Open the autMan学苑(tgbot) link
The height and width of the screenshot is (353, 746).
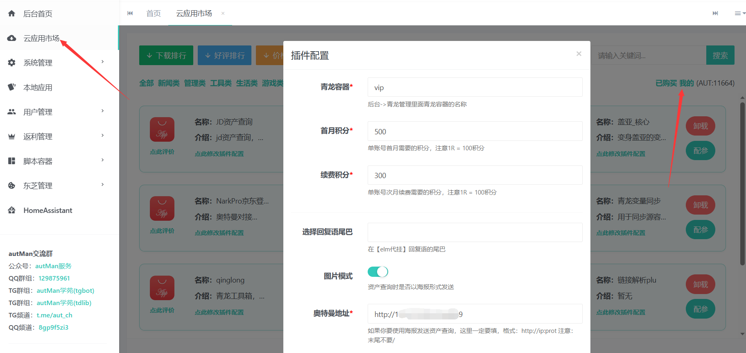[x=66, y=290]
